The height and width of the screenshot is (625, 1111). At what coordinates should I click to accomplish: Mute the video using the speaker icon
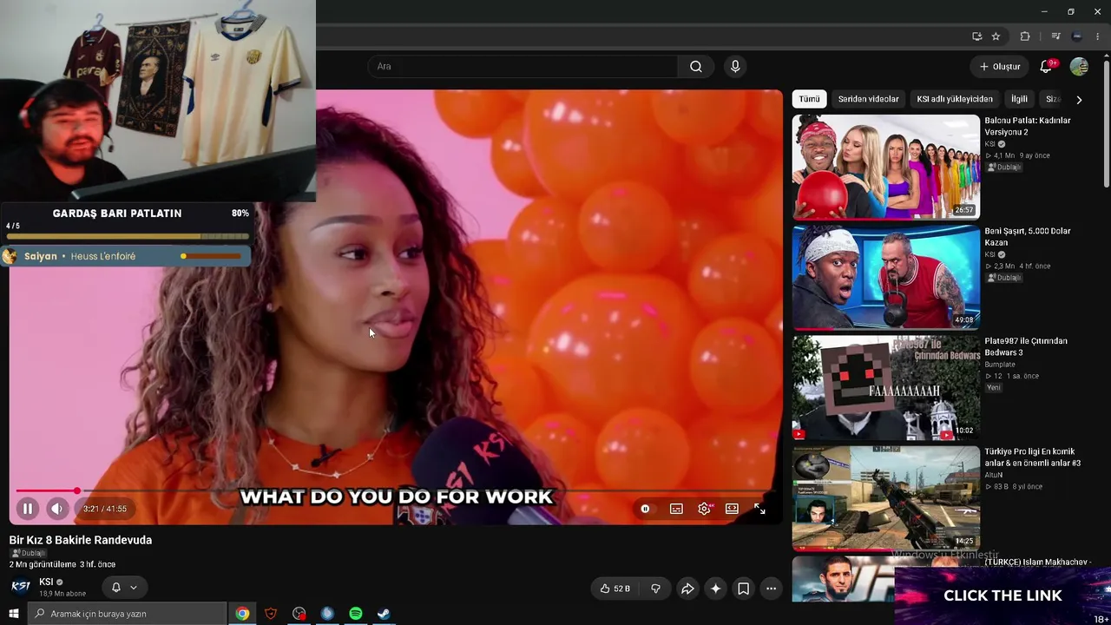tap(56, 509)
